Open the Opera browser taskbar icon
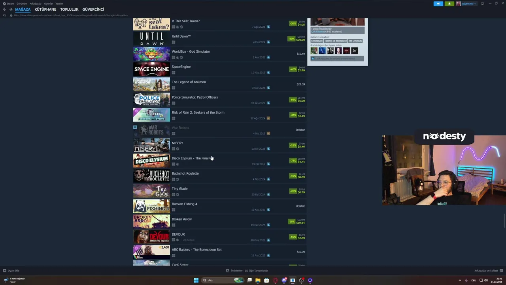The width and height of the screenshot is (506, 285). point(276,280)
